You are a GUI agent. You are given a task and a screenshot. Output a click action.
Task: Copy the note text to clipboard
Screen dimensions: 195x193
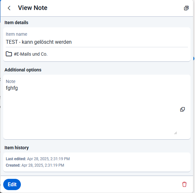pyautogui.click(x=182, y=109)
